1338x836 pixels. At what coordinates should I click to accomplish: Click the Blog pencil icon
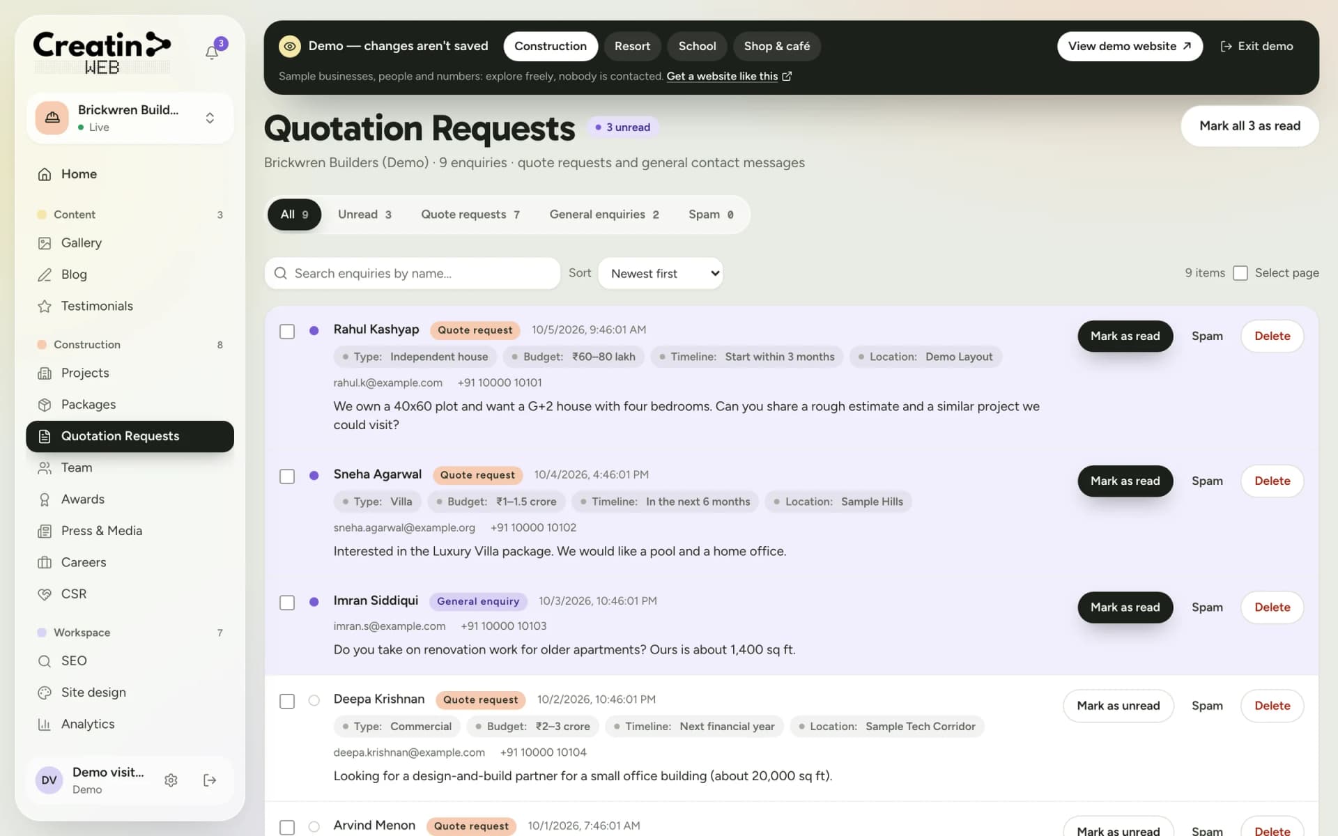tap(45, 274)
